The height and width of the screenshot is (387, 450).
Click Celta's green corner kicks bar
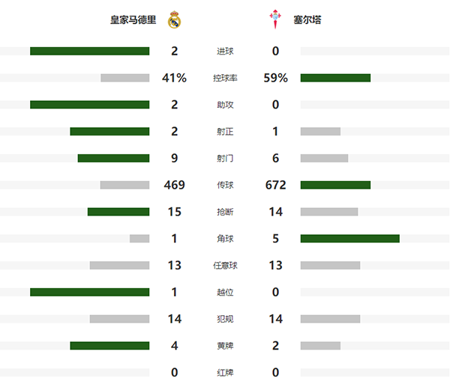pyautogui.click(x=349, y=239)
